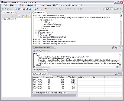
Task: Open the Solex menu
Action: [x=62, y=5]
